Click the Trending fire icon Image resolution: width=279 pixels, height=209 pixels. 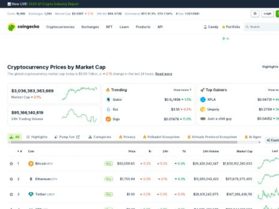tap(108, 90)
